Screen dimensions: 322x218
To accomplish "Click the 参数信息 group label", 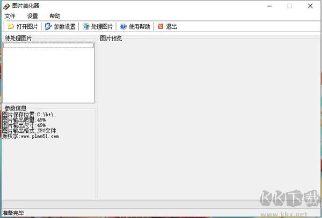I will pyautogui.click(x=16, y=108).
